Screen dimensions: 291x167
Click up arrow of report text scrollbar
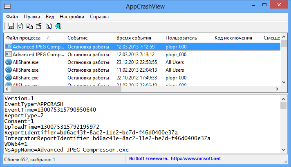(283, 99)
